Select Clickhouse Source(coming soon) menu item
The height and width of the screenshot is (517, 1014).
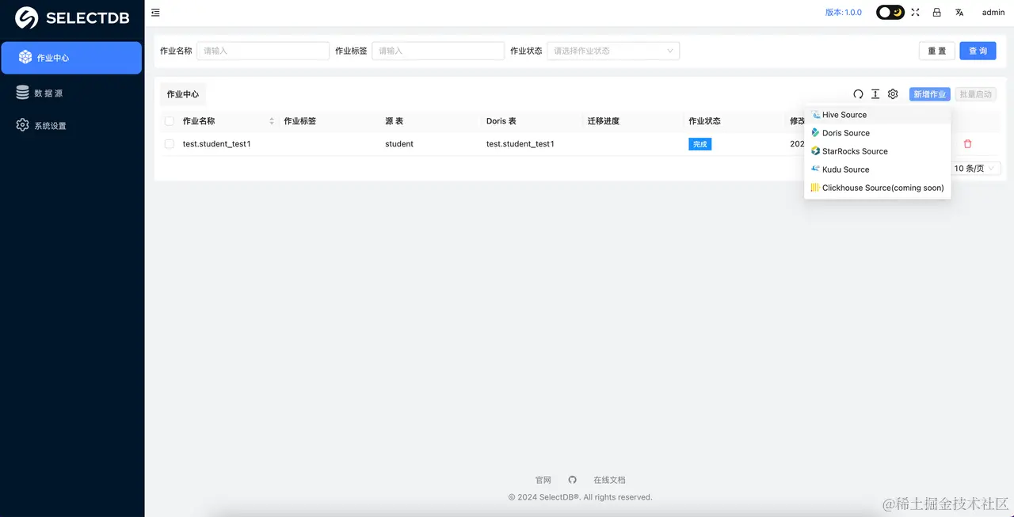[x=877, y=188]
